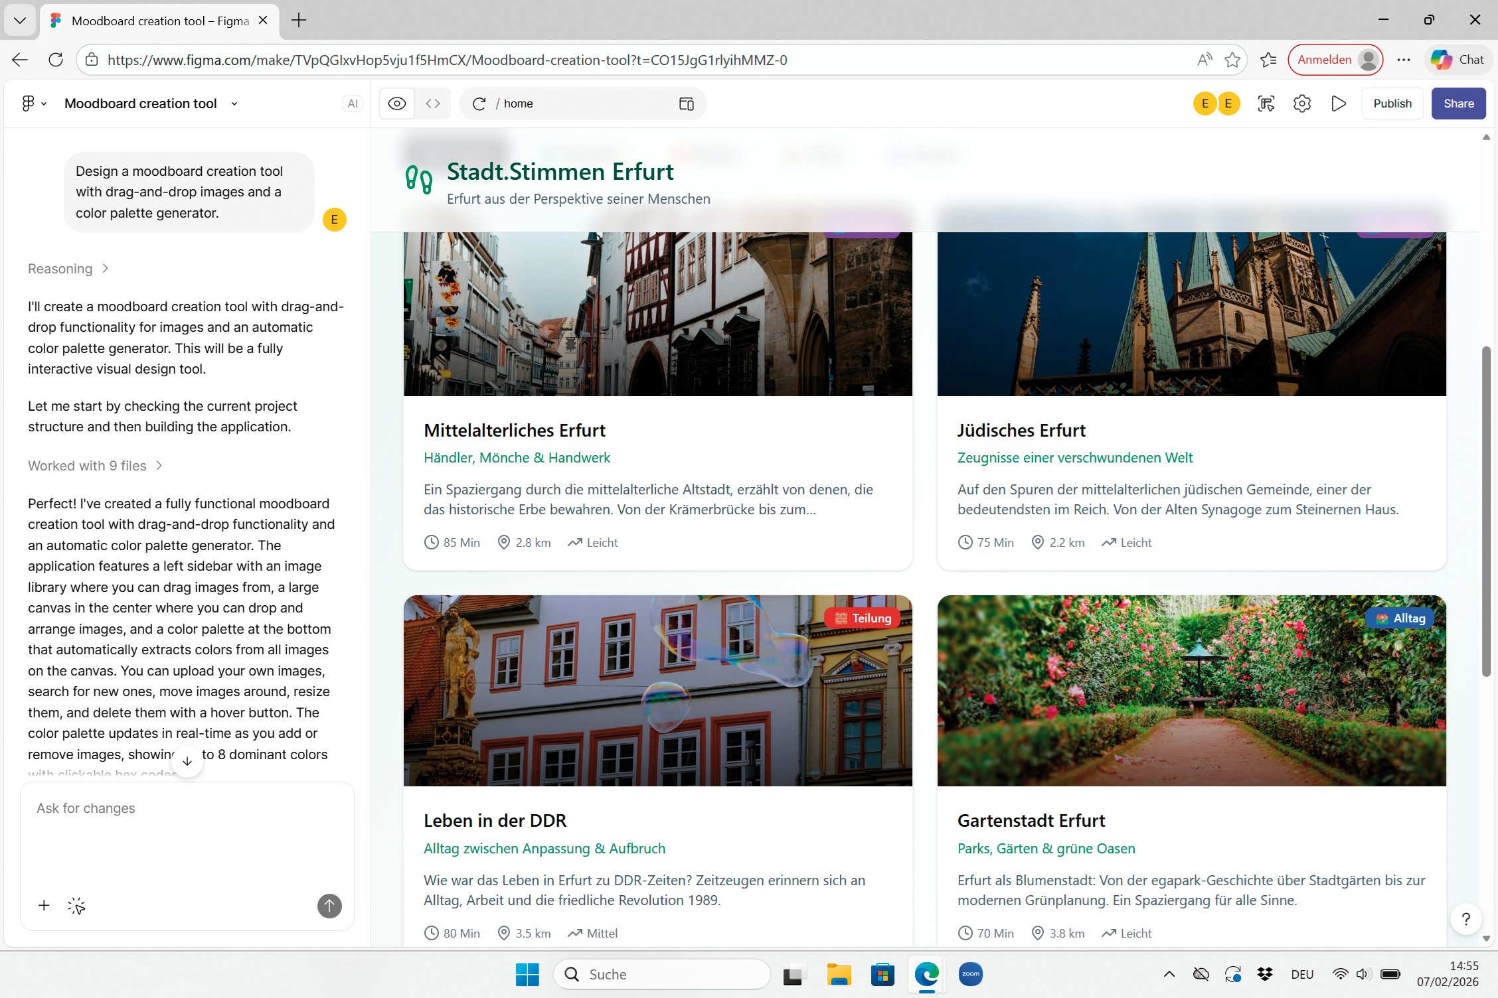Open Microsoft Store from the taskbar

coord(882,974)
